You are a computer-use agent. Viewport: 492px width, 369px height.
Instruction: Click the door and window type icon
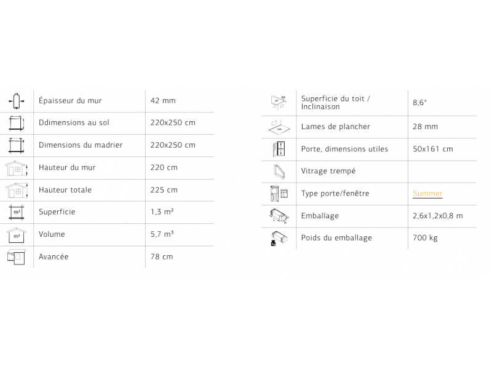pos(279,194)
